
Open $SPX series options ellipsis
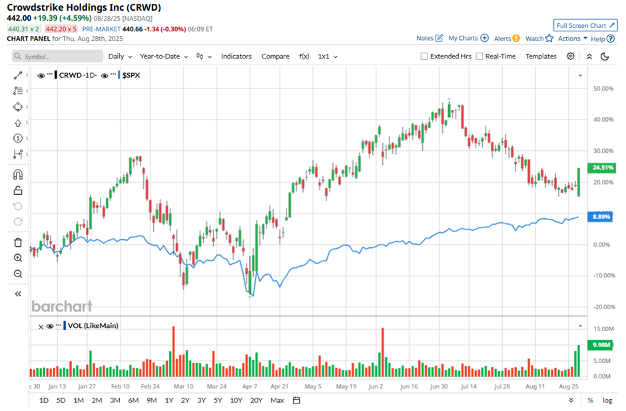click(113, 74)
